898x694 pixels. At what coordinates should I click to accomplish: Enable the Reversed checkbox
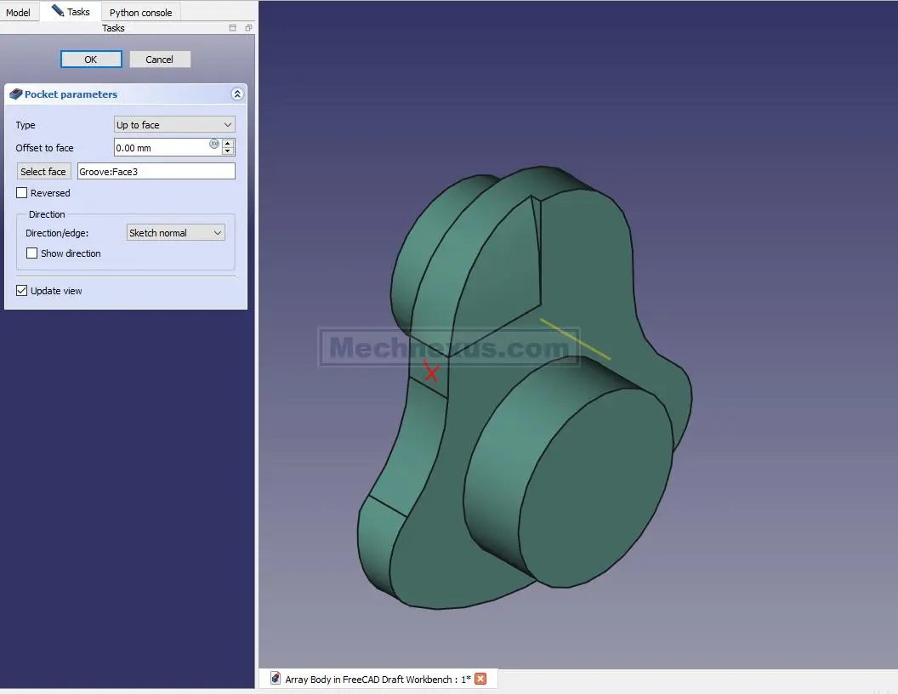[22, 193]
